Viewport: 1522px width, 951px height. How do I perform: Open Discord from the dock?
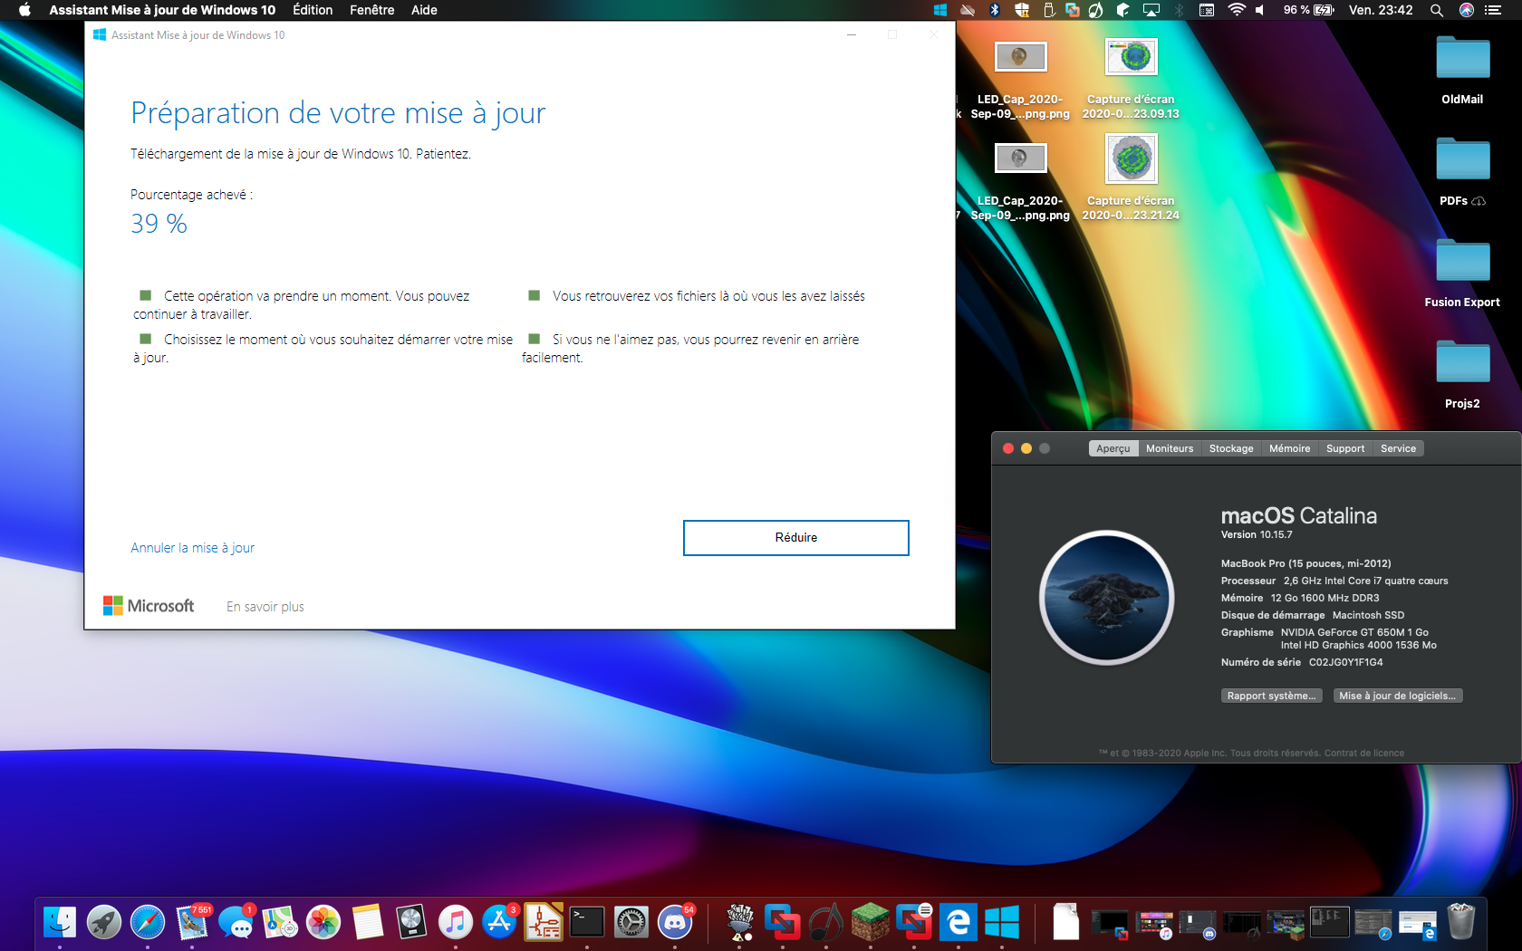[675, 923]
